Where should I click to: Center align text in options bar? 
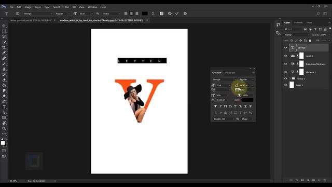[131, 14]
